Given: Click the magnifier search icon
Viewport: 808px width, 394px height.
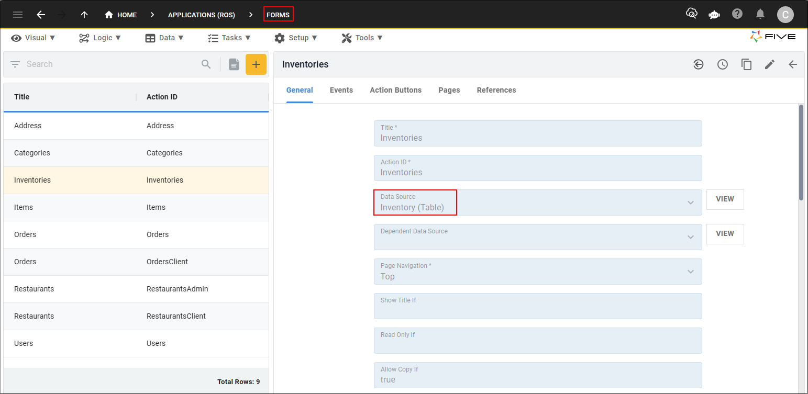Looking at the screenshot, I should point(206,64).
